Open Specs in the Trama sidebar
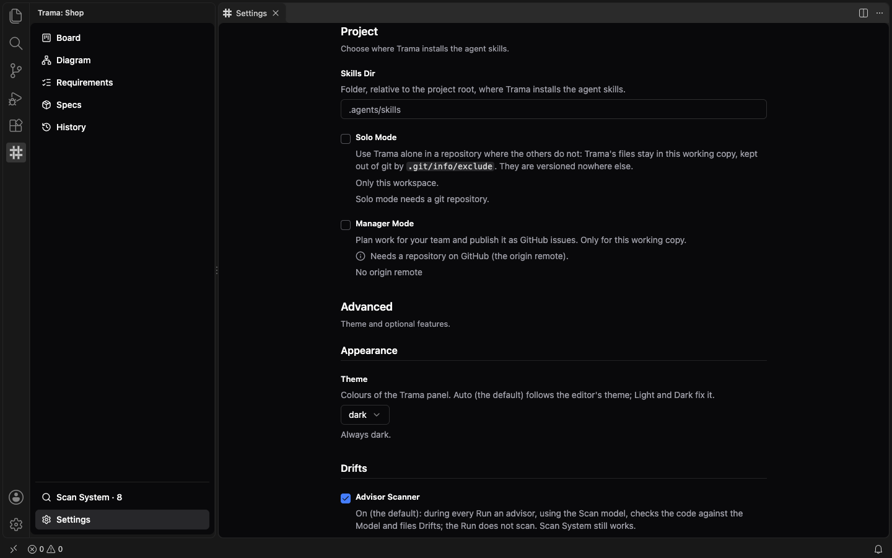The width and height of the screenshot is (892, 558). click(x=122, y=105)
